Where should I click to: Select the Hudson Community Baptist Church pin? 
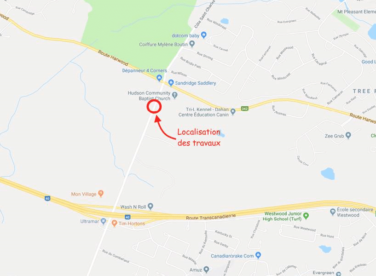pos(175,95)
